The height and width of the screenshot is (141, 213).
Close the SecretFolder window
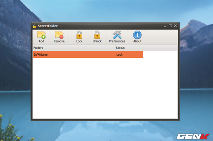click(x=175, y=26)
